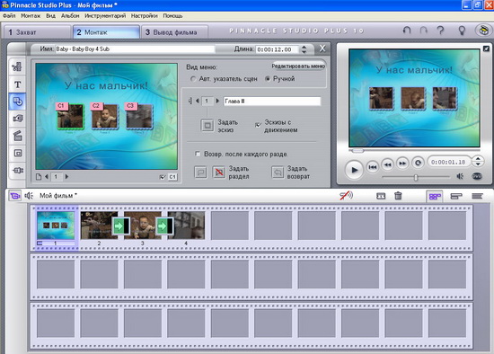Screen dimensions: 494x354
Task: Open the title editor T tool
Action: pos(17,84)
